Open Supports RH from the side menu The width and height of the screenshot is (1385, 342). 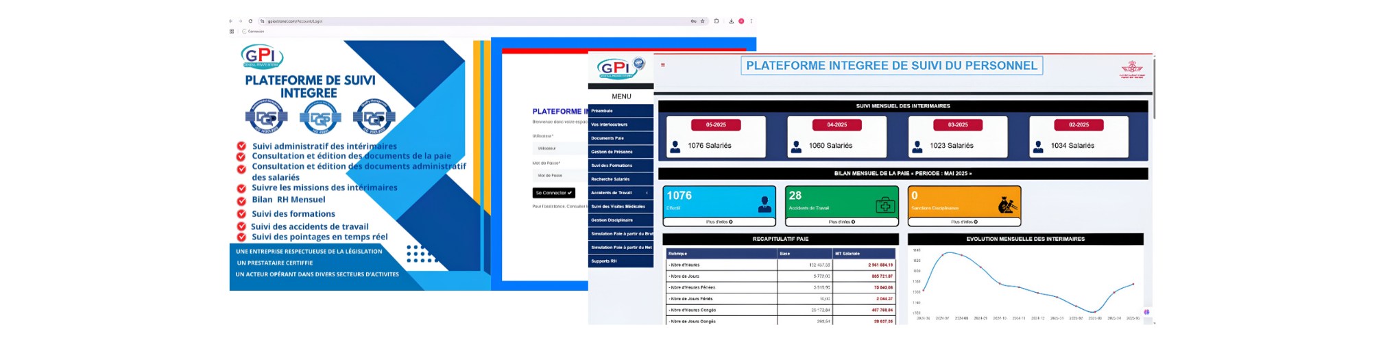(x=620, y=261)
